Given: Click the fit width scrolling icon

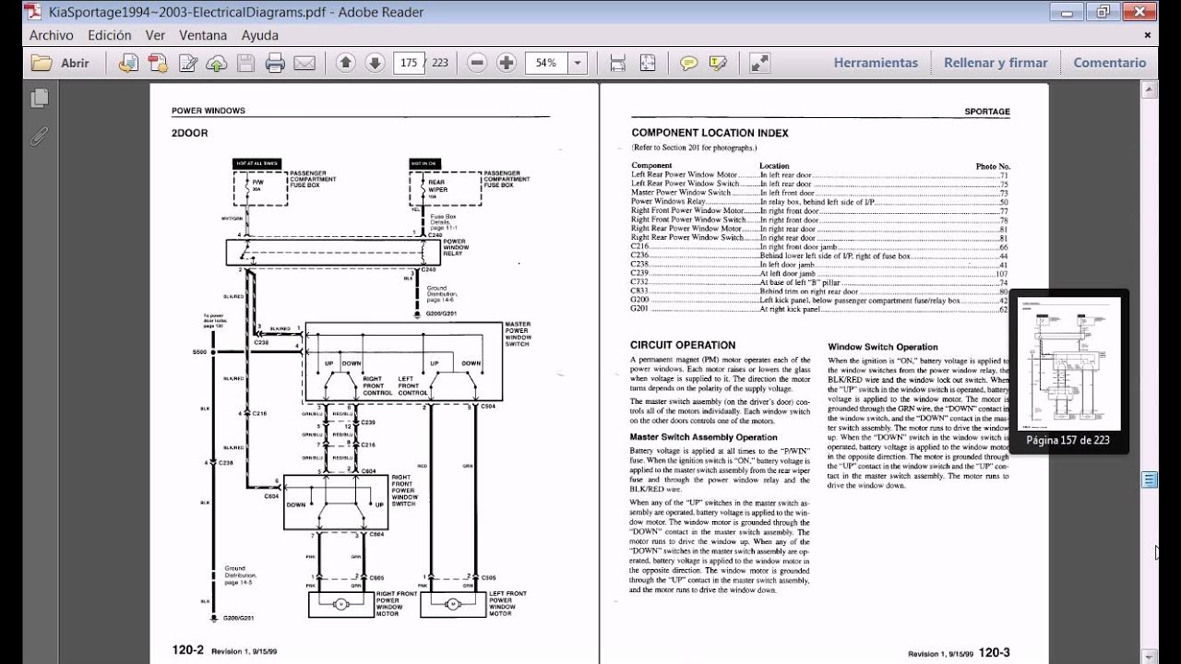Looking at the screenshot, I should coord(618,63).
